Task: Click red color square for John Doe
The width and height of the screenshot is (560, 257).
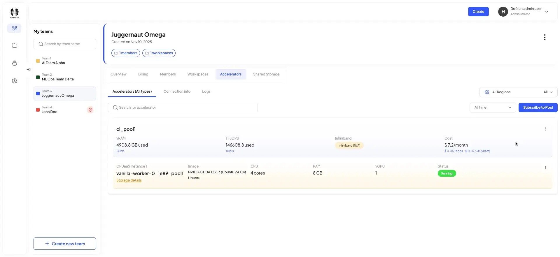Action: (38, 110)
